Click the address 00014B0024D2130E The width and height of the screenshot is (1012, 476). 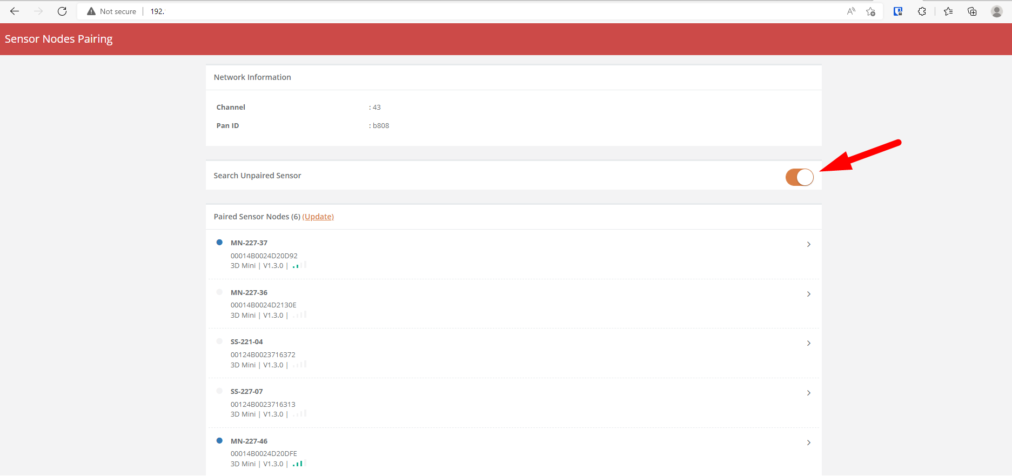(264, 305)
